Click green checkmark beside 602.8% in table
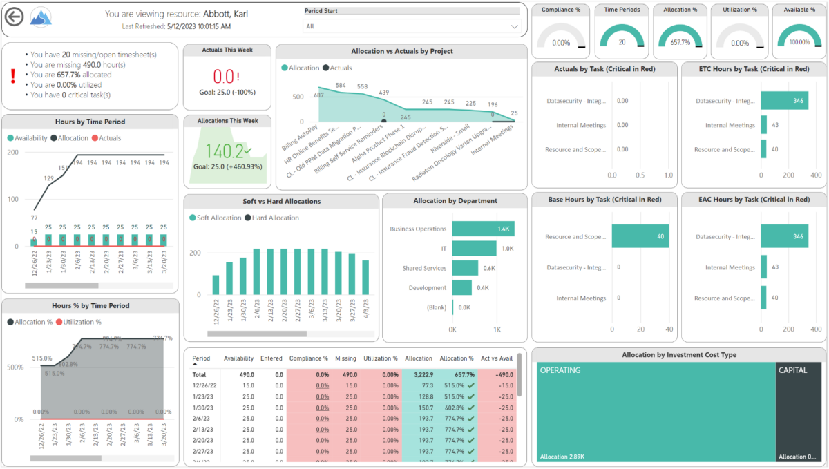The width and height of the screenshot is (829, 469). (x=471, y=408)
